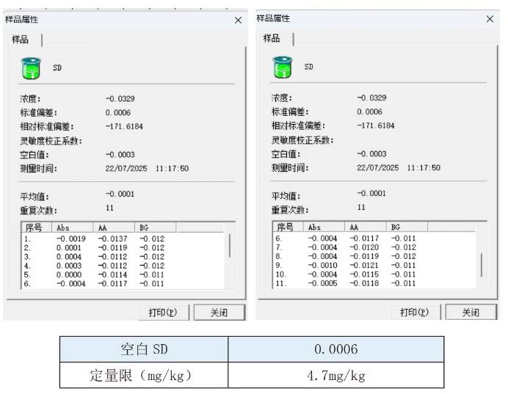Close the left 样品属性 dialog with X
Image resolution: width=508 pixels, height=394 pixels.
pos(238,21)
